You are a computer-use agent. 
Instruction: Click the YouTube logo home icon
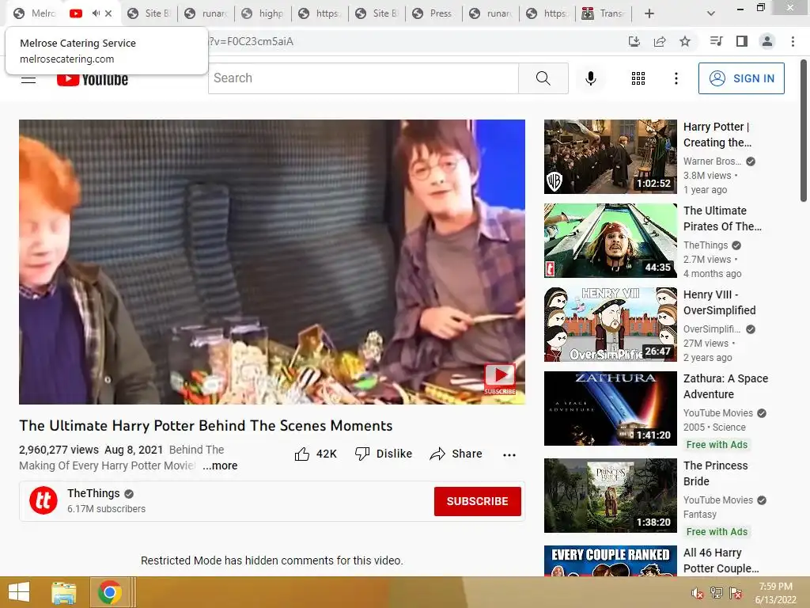92,79
